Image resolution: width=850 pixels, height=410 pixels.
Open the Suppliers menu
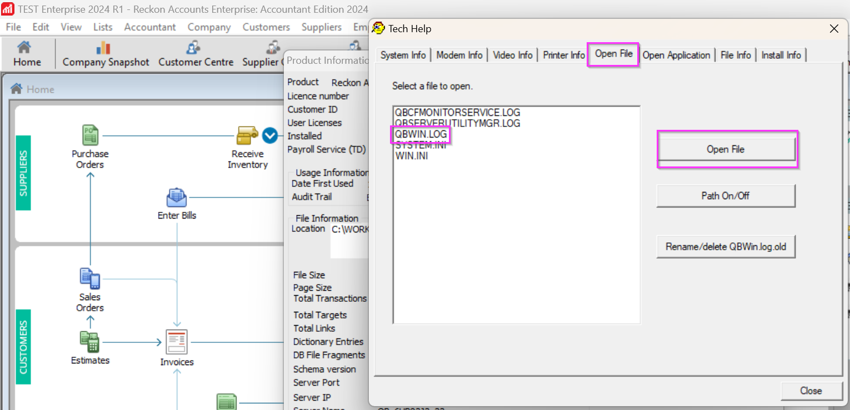pos(322,27)
